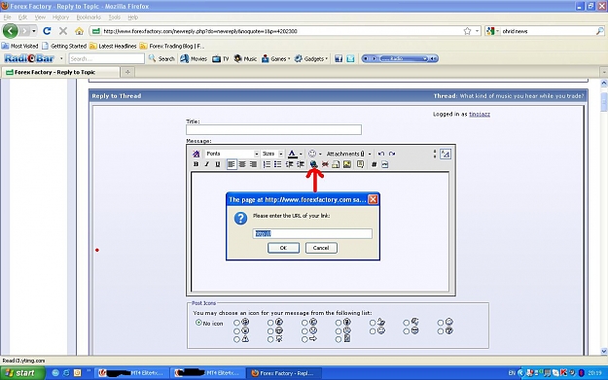
Task: Reload the page in Firefox
Action: point(47,31)
